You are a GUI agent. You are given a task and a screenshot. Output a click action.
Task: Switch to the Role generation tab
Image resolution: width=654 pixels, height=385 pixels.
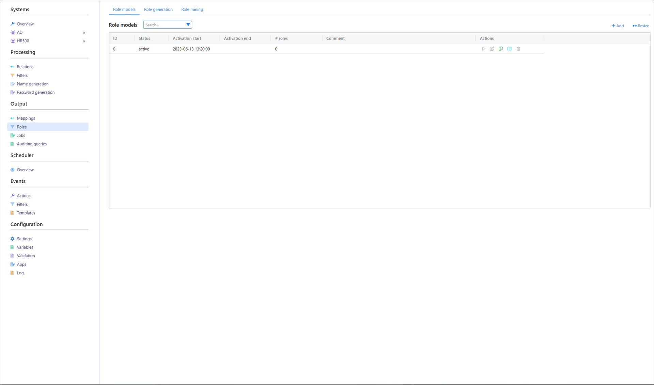tap(158, 10)
